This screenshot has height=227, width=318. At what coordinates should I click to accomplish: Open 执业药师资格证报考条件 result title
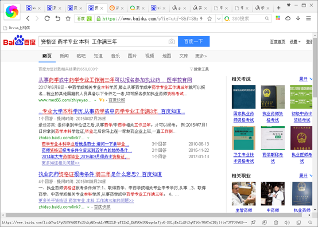click(100, 174)
